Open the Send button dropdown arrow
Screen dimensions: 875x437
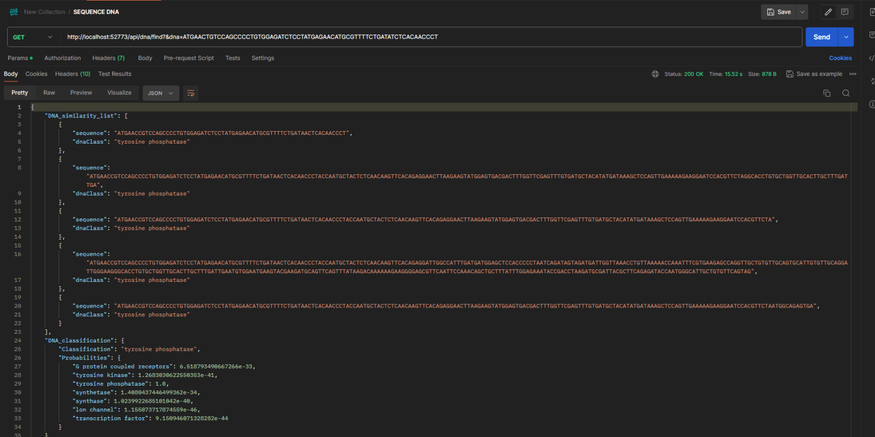[x=846, y=37]
